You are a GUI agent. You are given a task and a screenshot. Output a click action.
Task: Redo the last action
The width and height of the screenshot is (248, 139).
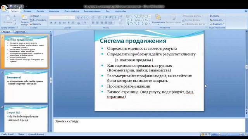(x=21, y=7)
